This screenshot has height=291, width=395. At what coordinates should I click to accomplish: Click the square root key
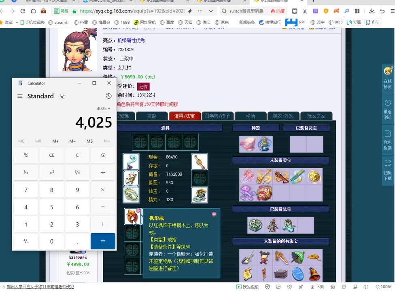[77, 172]
